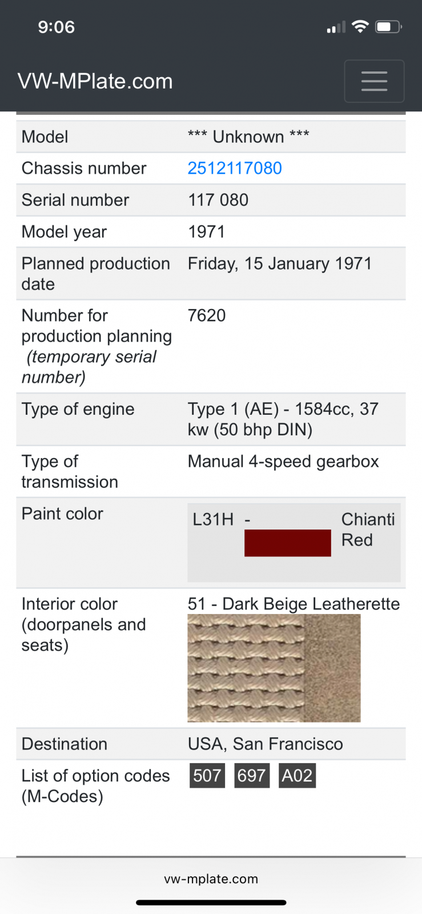Click the Chianti Red paint color swatch
The image size is (422, 914).
pyautogui.click(x=287, y=543)
